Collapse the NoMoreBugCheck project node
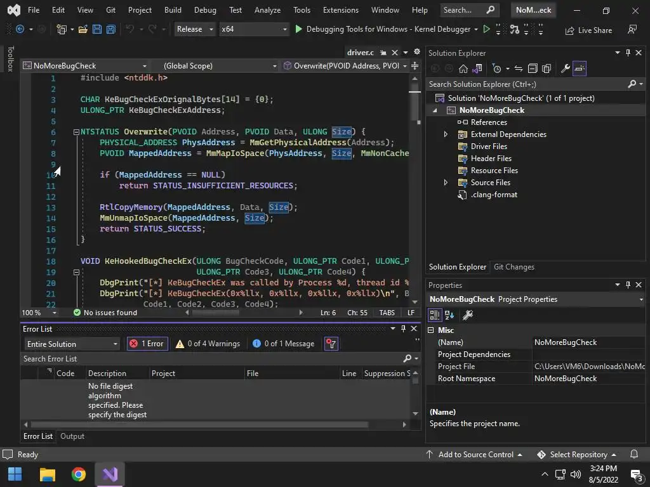 click(x=435, y=110)
